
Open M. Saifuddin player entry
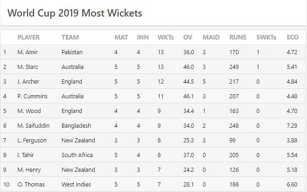coord(33,126)
